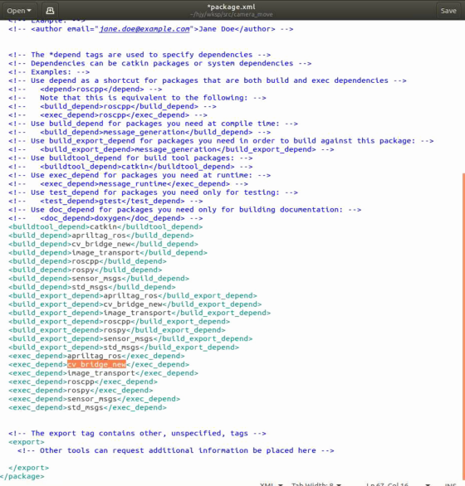Click the commented test_depend gtest line

point(105,202)
